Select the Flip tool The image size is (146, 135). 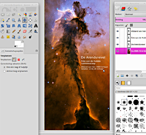point(25,26)
